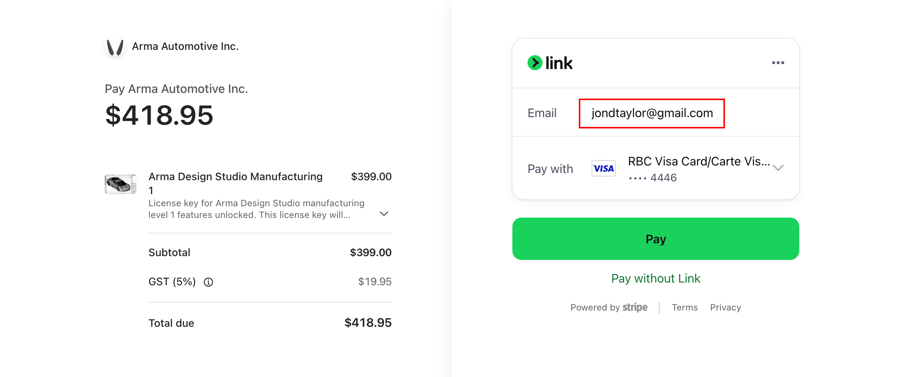The width and height of the screenshot is (916, 377).
Task: Open the Pay with card dropdown arrow
Action: coord(778,168)
